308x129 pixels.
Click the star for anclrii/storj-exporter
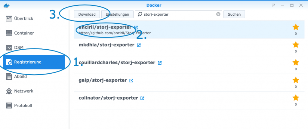[x=296, y=27]
